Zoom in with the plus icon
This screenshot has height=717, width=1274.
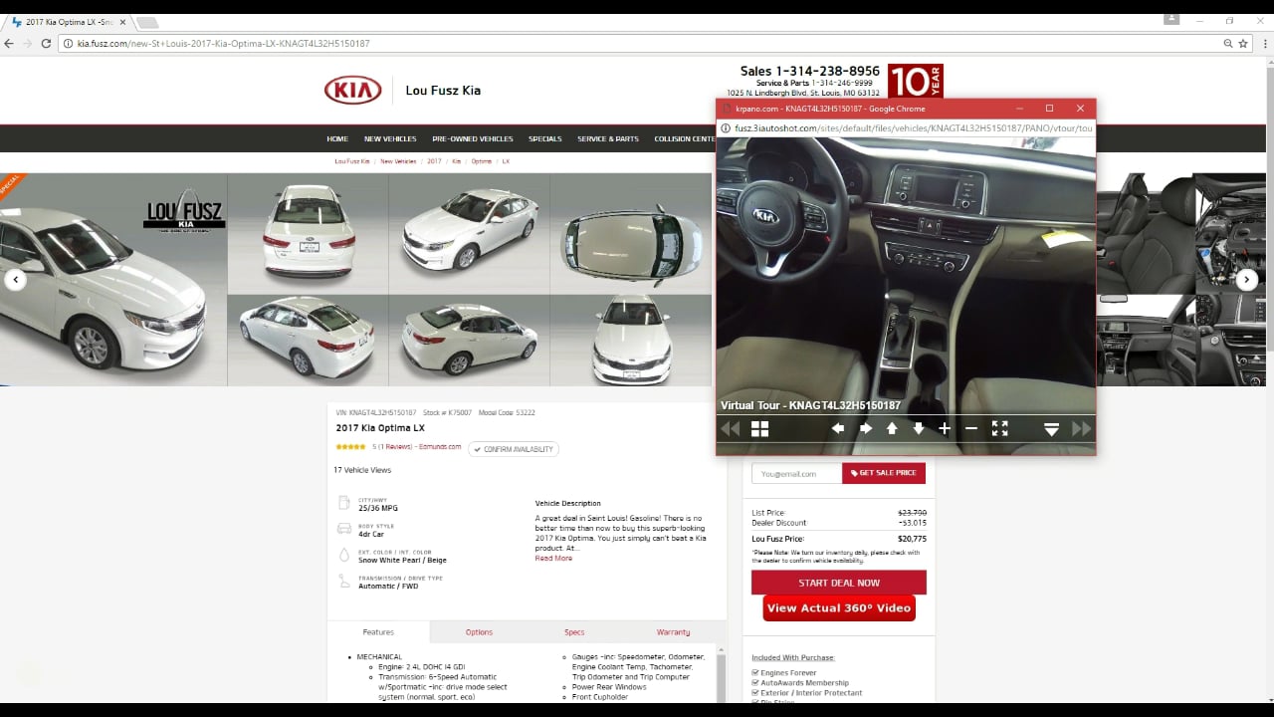point(945,428)
